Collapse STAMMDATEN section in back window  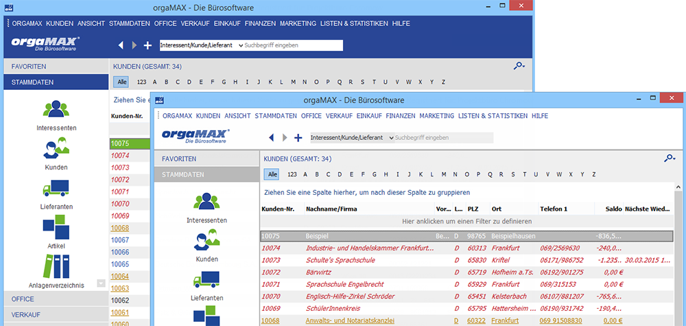56,82
